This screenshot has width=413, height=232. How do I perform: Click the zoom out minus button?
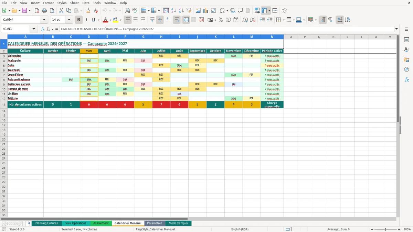click(x=371, y=229)
